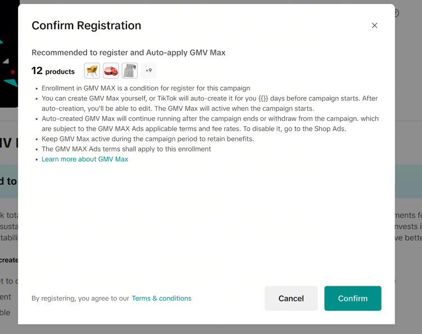Click the Confirm Registration dialog title
The height and width of the screenshot is (334, 422).
(87, 25)
